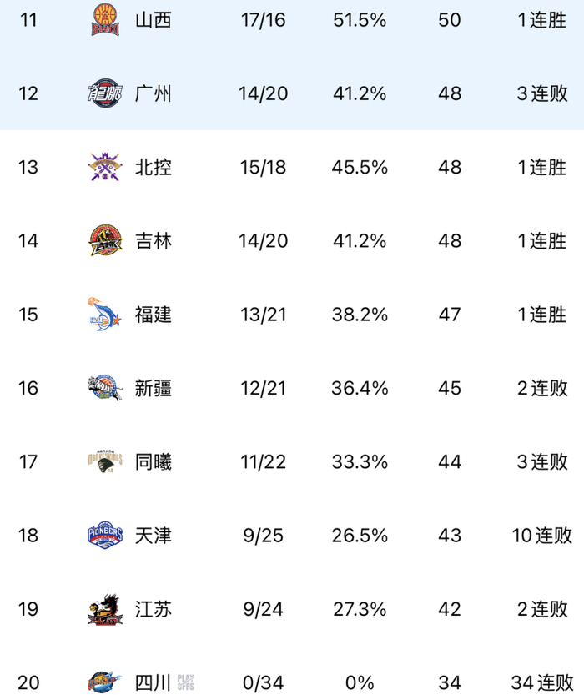Tap the Fujian (福建) team logo
The width and height of the screenshot is (584, 695).
(x=105, y=315)
